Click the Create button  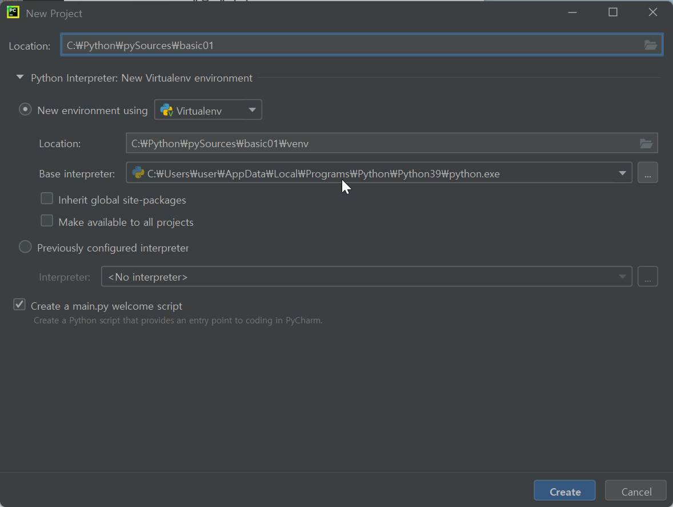(x=564, y=491)
